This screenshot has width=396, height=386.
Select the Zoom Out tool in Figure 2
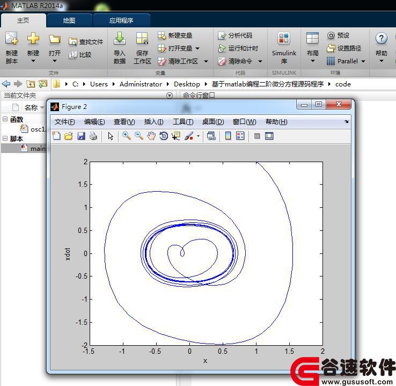[x=139, y=136]
